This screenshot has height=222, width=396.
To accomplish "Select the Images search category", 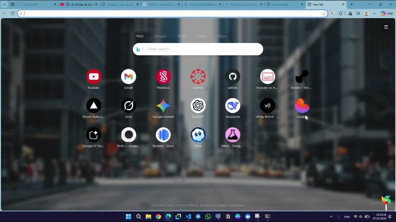I will 160,36.
